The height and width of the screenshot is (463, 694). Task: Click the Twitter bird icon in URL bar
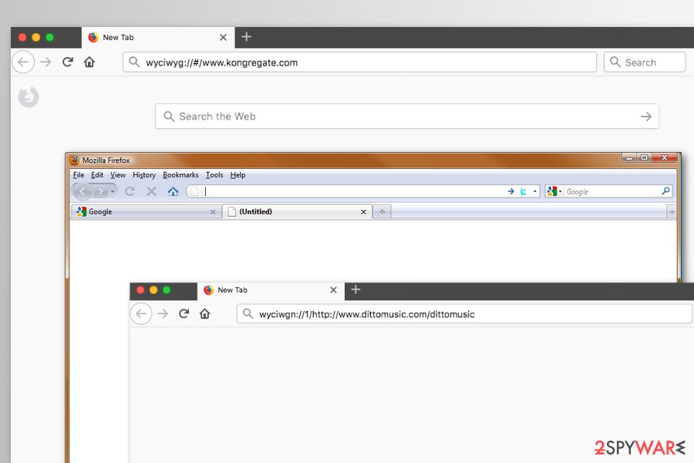coord(523,191)
